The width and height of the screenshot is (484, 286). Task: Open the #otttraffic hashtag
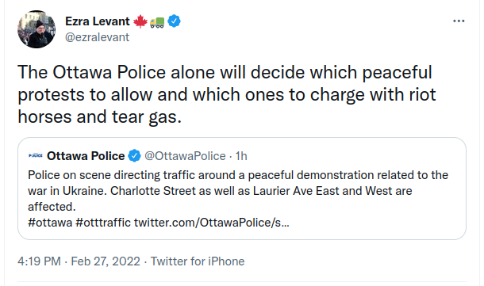[x=103, y=223]
